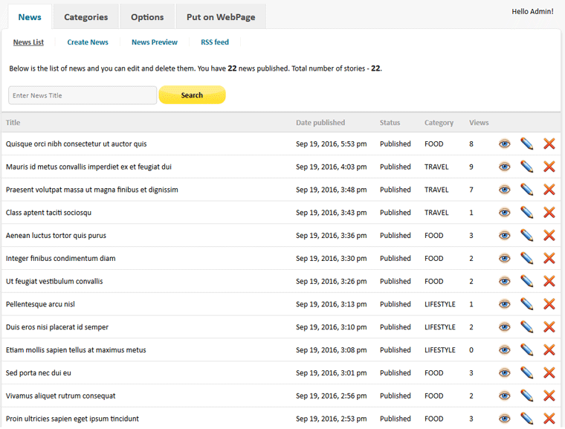Edit 'Class aptent taciti sociosqu' pencil icon
This screenshot has height=429, width=565.
point(527,213)
